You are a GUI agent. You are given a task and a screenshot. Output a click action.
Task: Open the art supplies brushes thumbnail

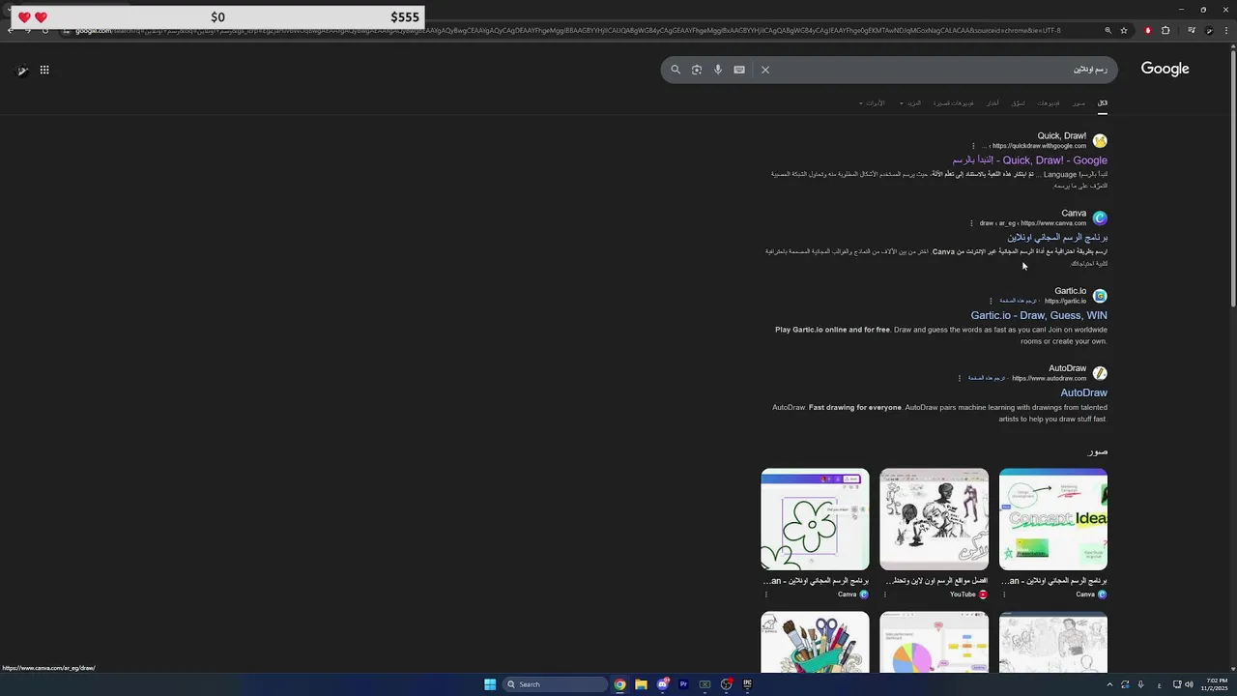(x=815, y=643)
